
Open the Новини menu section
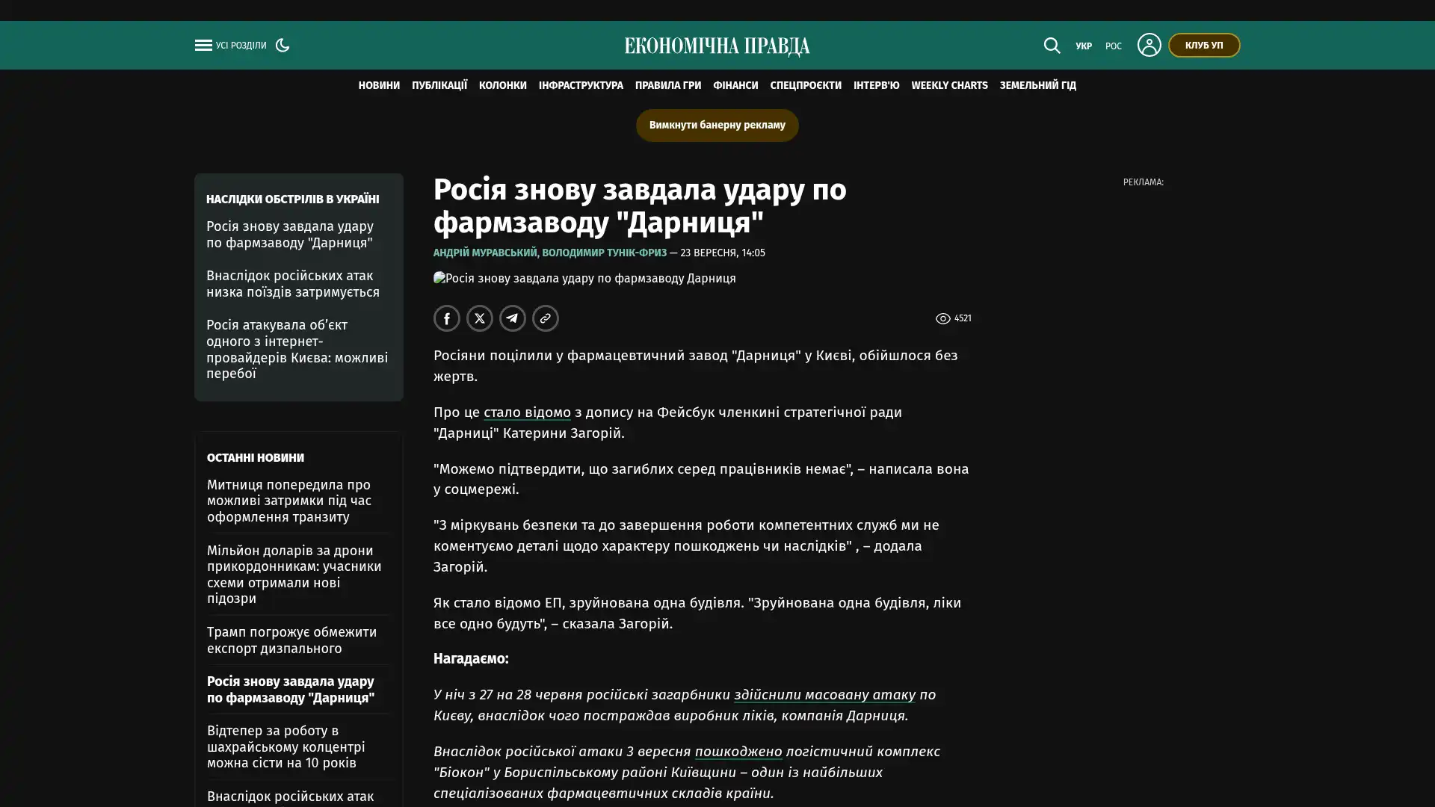pyautogui.click(x=379, y=85)
